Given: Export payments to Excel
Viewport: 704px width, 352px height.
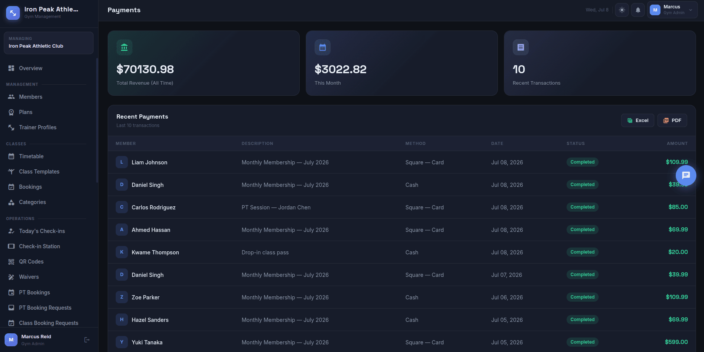Looking at the screenshot, I should click(638, 120).
